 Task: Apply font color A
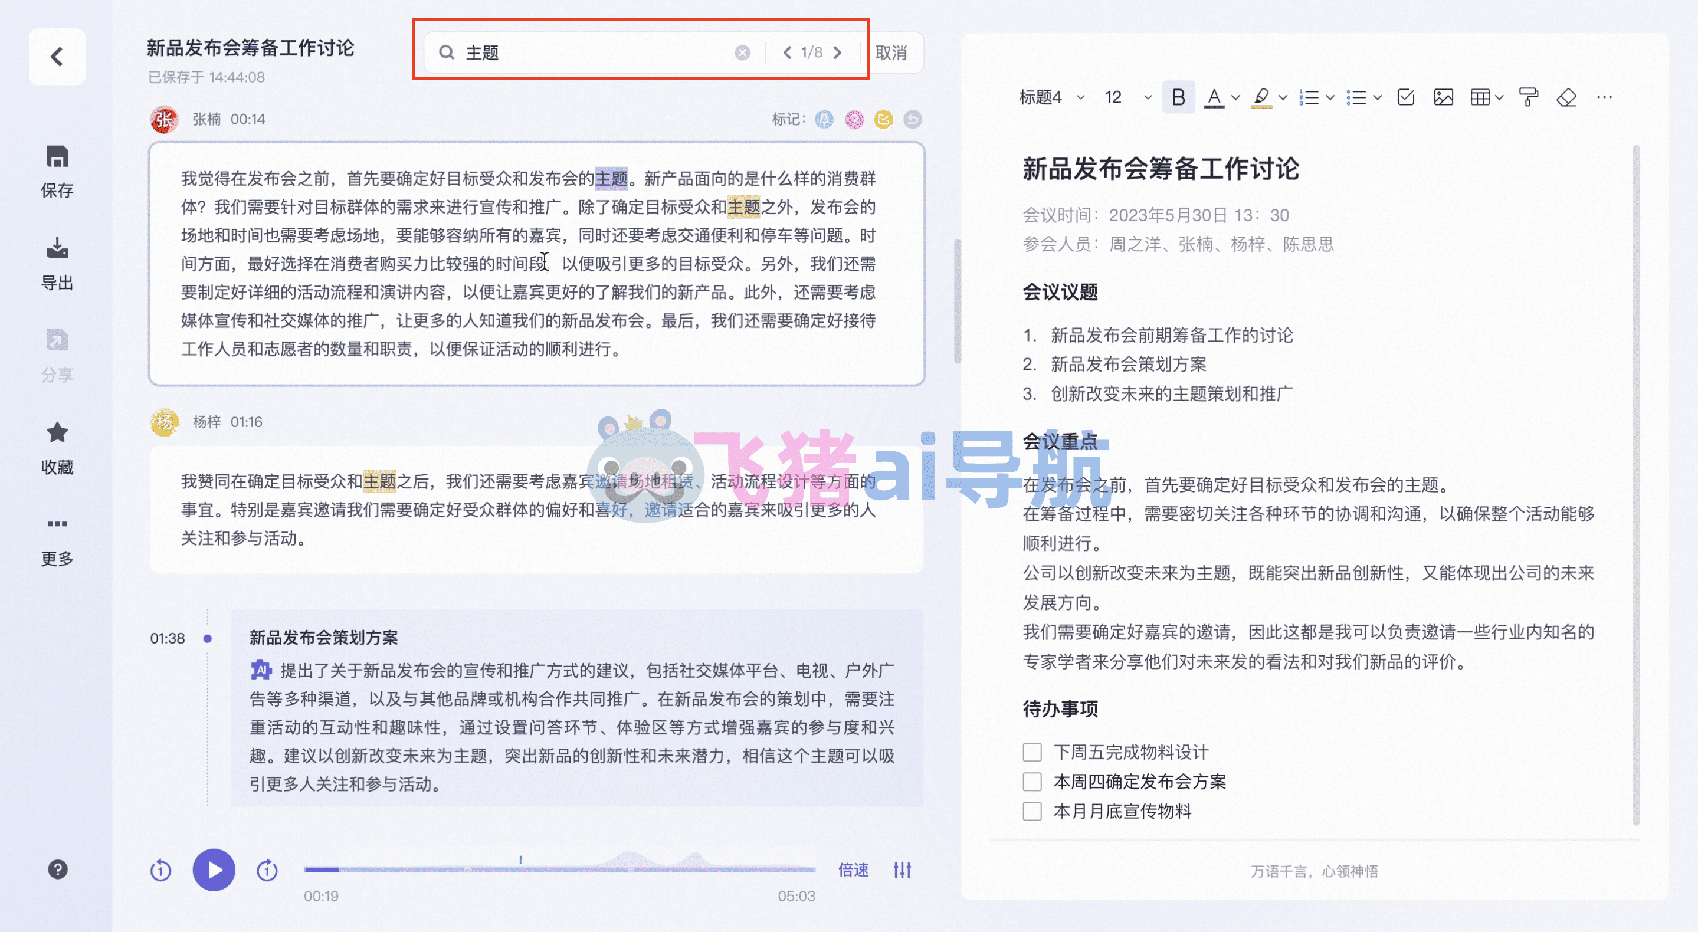[1214, 97]
